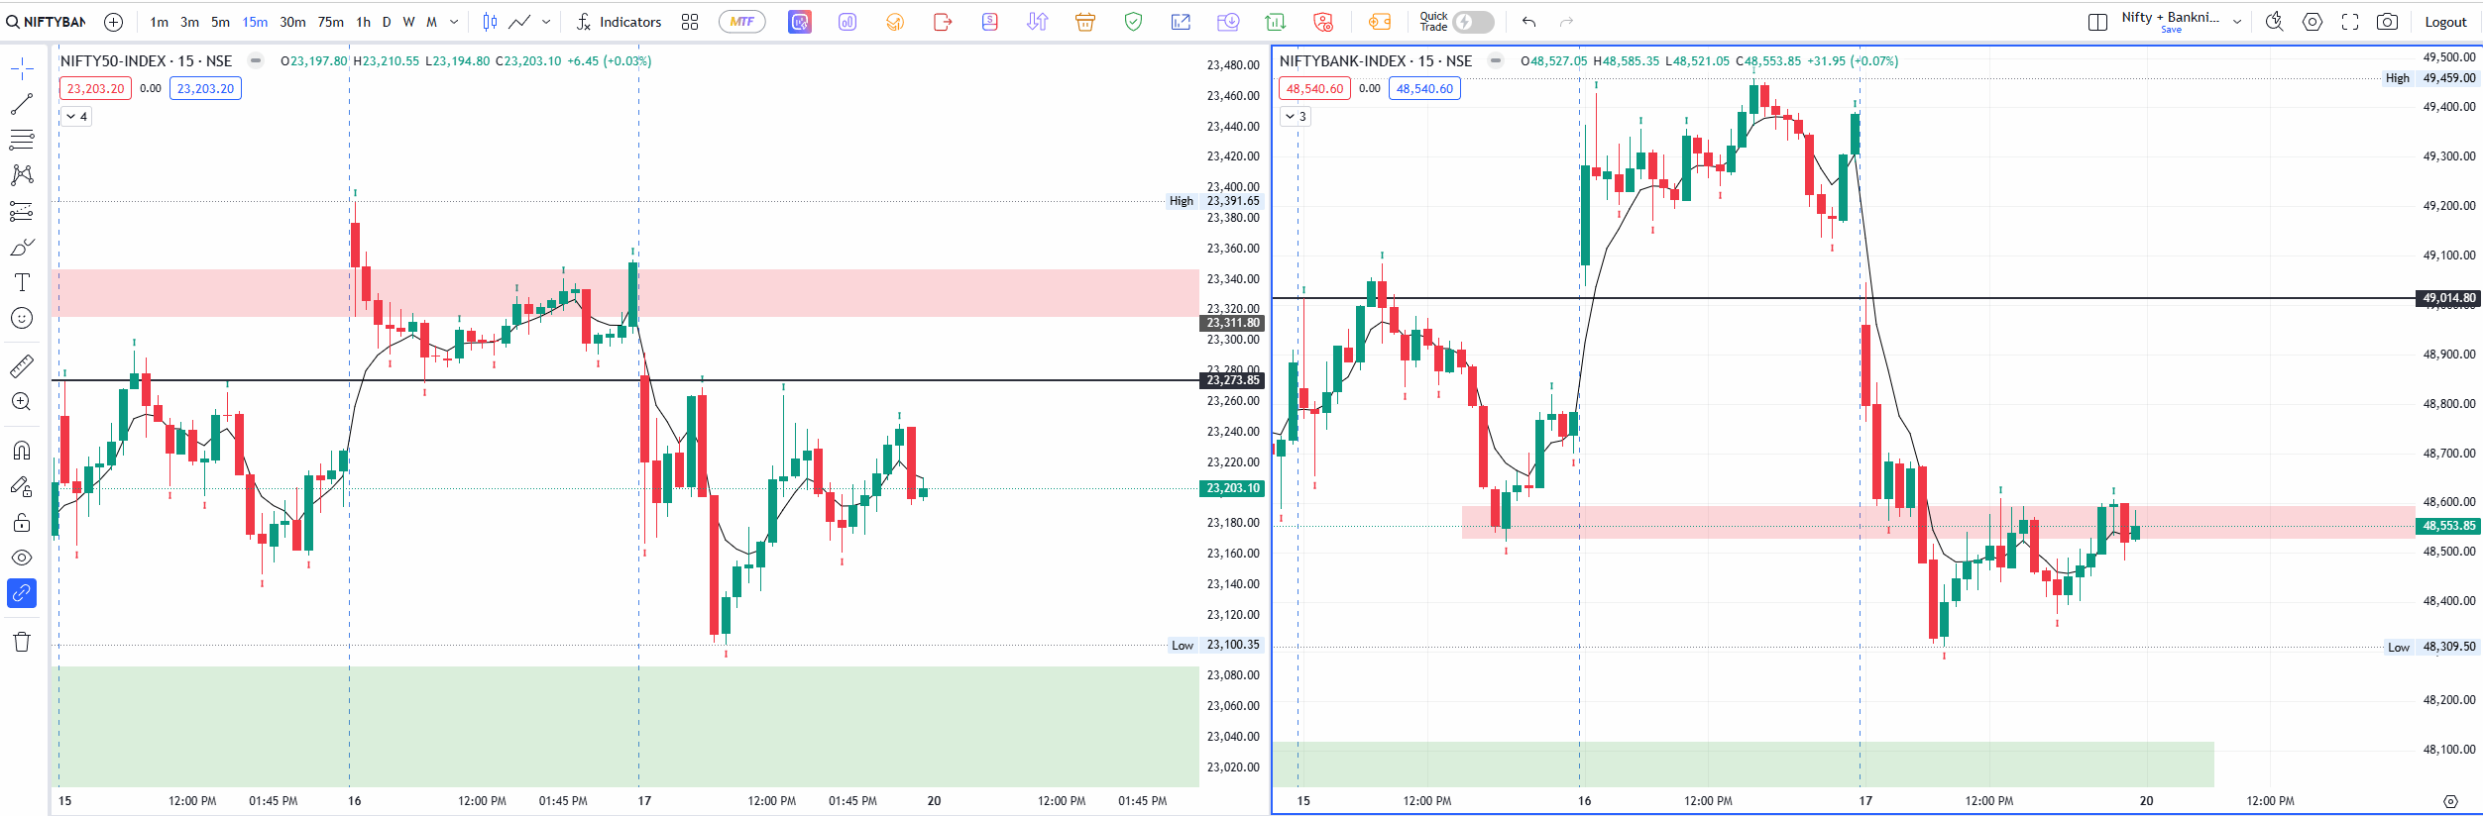
Task: Open the Nifty + Banknifty layout dropdown
Action: pyautogui.click(x=2238, y=22)
